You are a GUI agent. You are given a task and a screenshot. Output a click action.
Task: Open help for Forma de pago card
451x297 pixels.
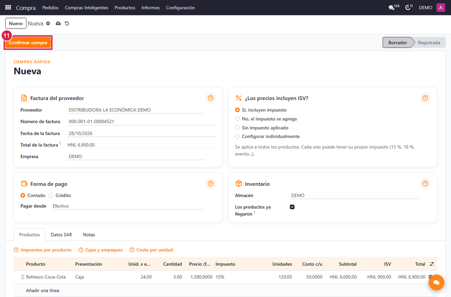click(x=211, y=183)
